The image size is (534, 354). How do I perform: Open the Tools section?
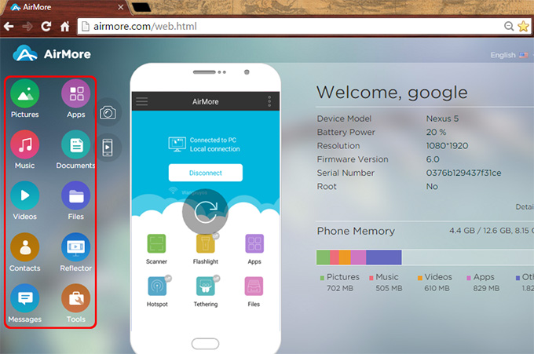[75, 298]
